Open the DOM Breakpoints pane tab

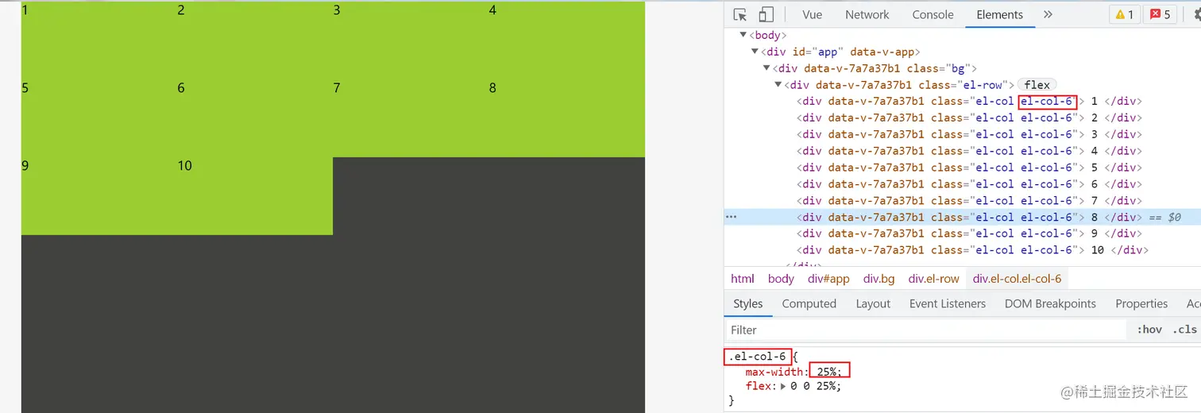point(1049,303)
